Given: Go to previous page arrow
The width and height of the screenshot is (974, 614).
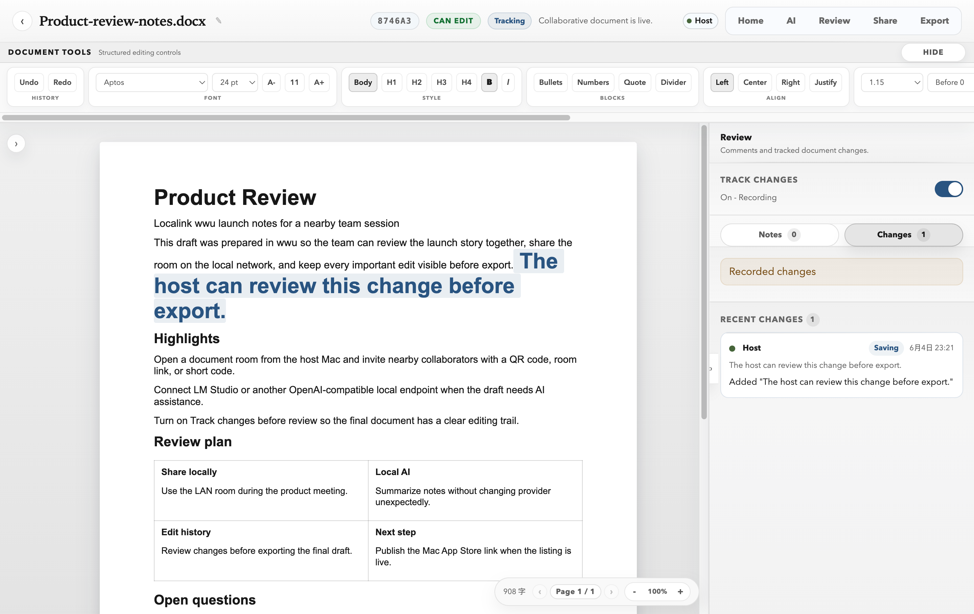Looking at the screenshot, I should (x=539, y=591).
